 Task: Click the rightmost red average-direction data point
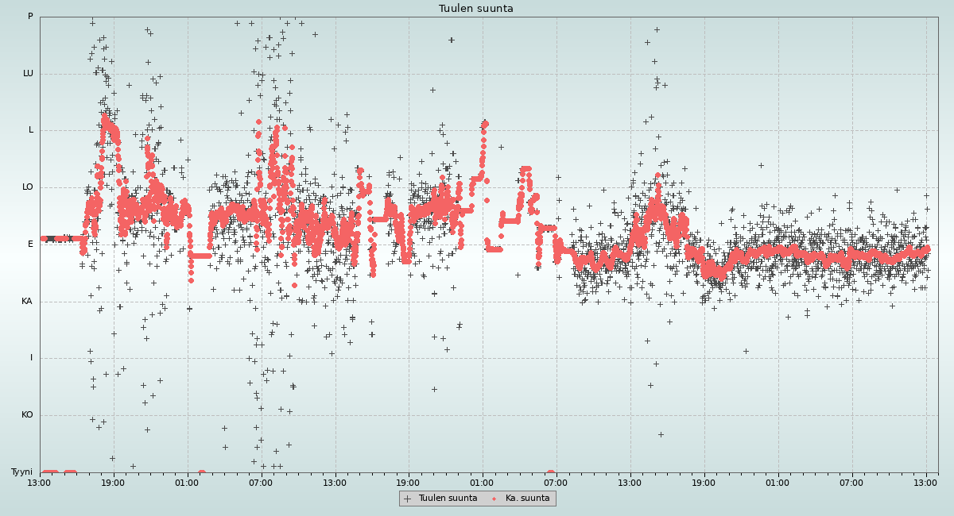click(927, 248)
